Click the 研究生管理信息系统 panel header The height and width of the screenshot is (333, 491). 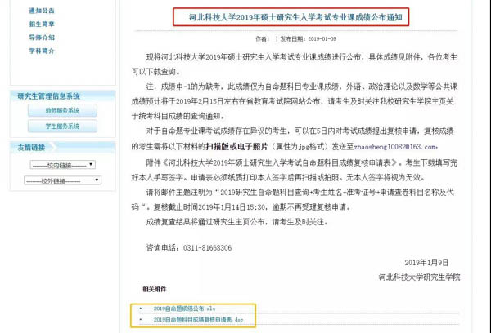(x=51, y=95)
